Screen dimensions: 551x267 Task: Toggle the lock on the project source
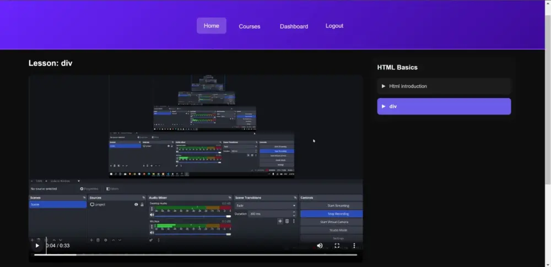[x=142, y=204]
